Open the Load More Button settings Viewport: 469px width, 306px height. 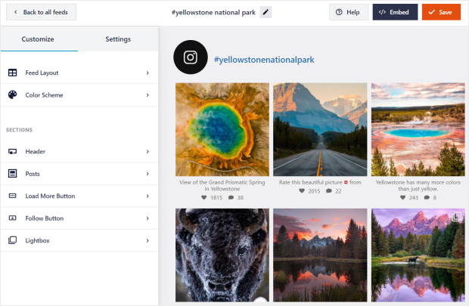click(x=79, y=196)
